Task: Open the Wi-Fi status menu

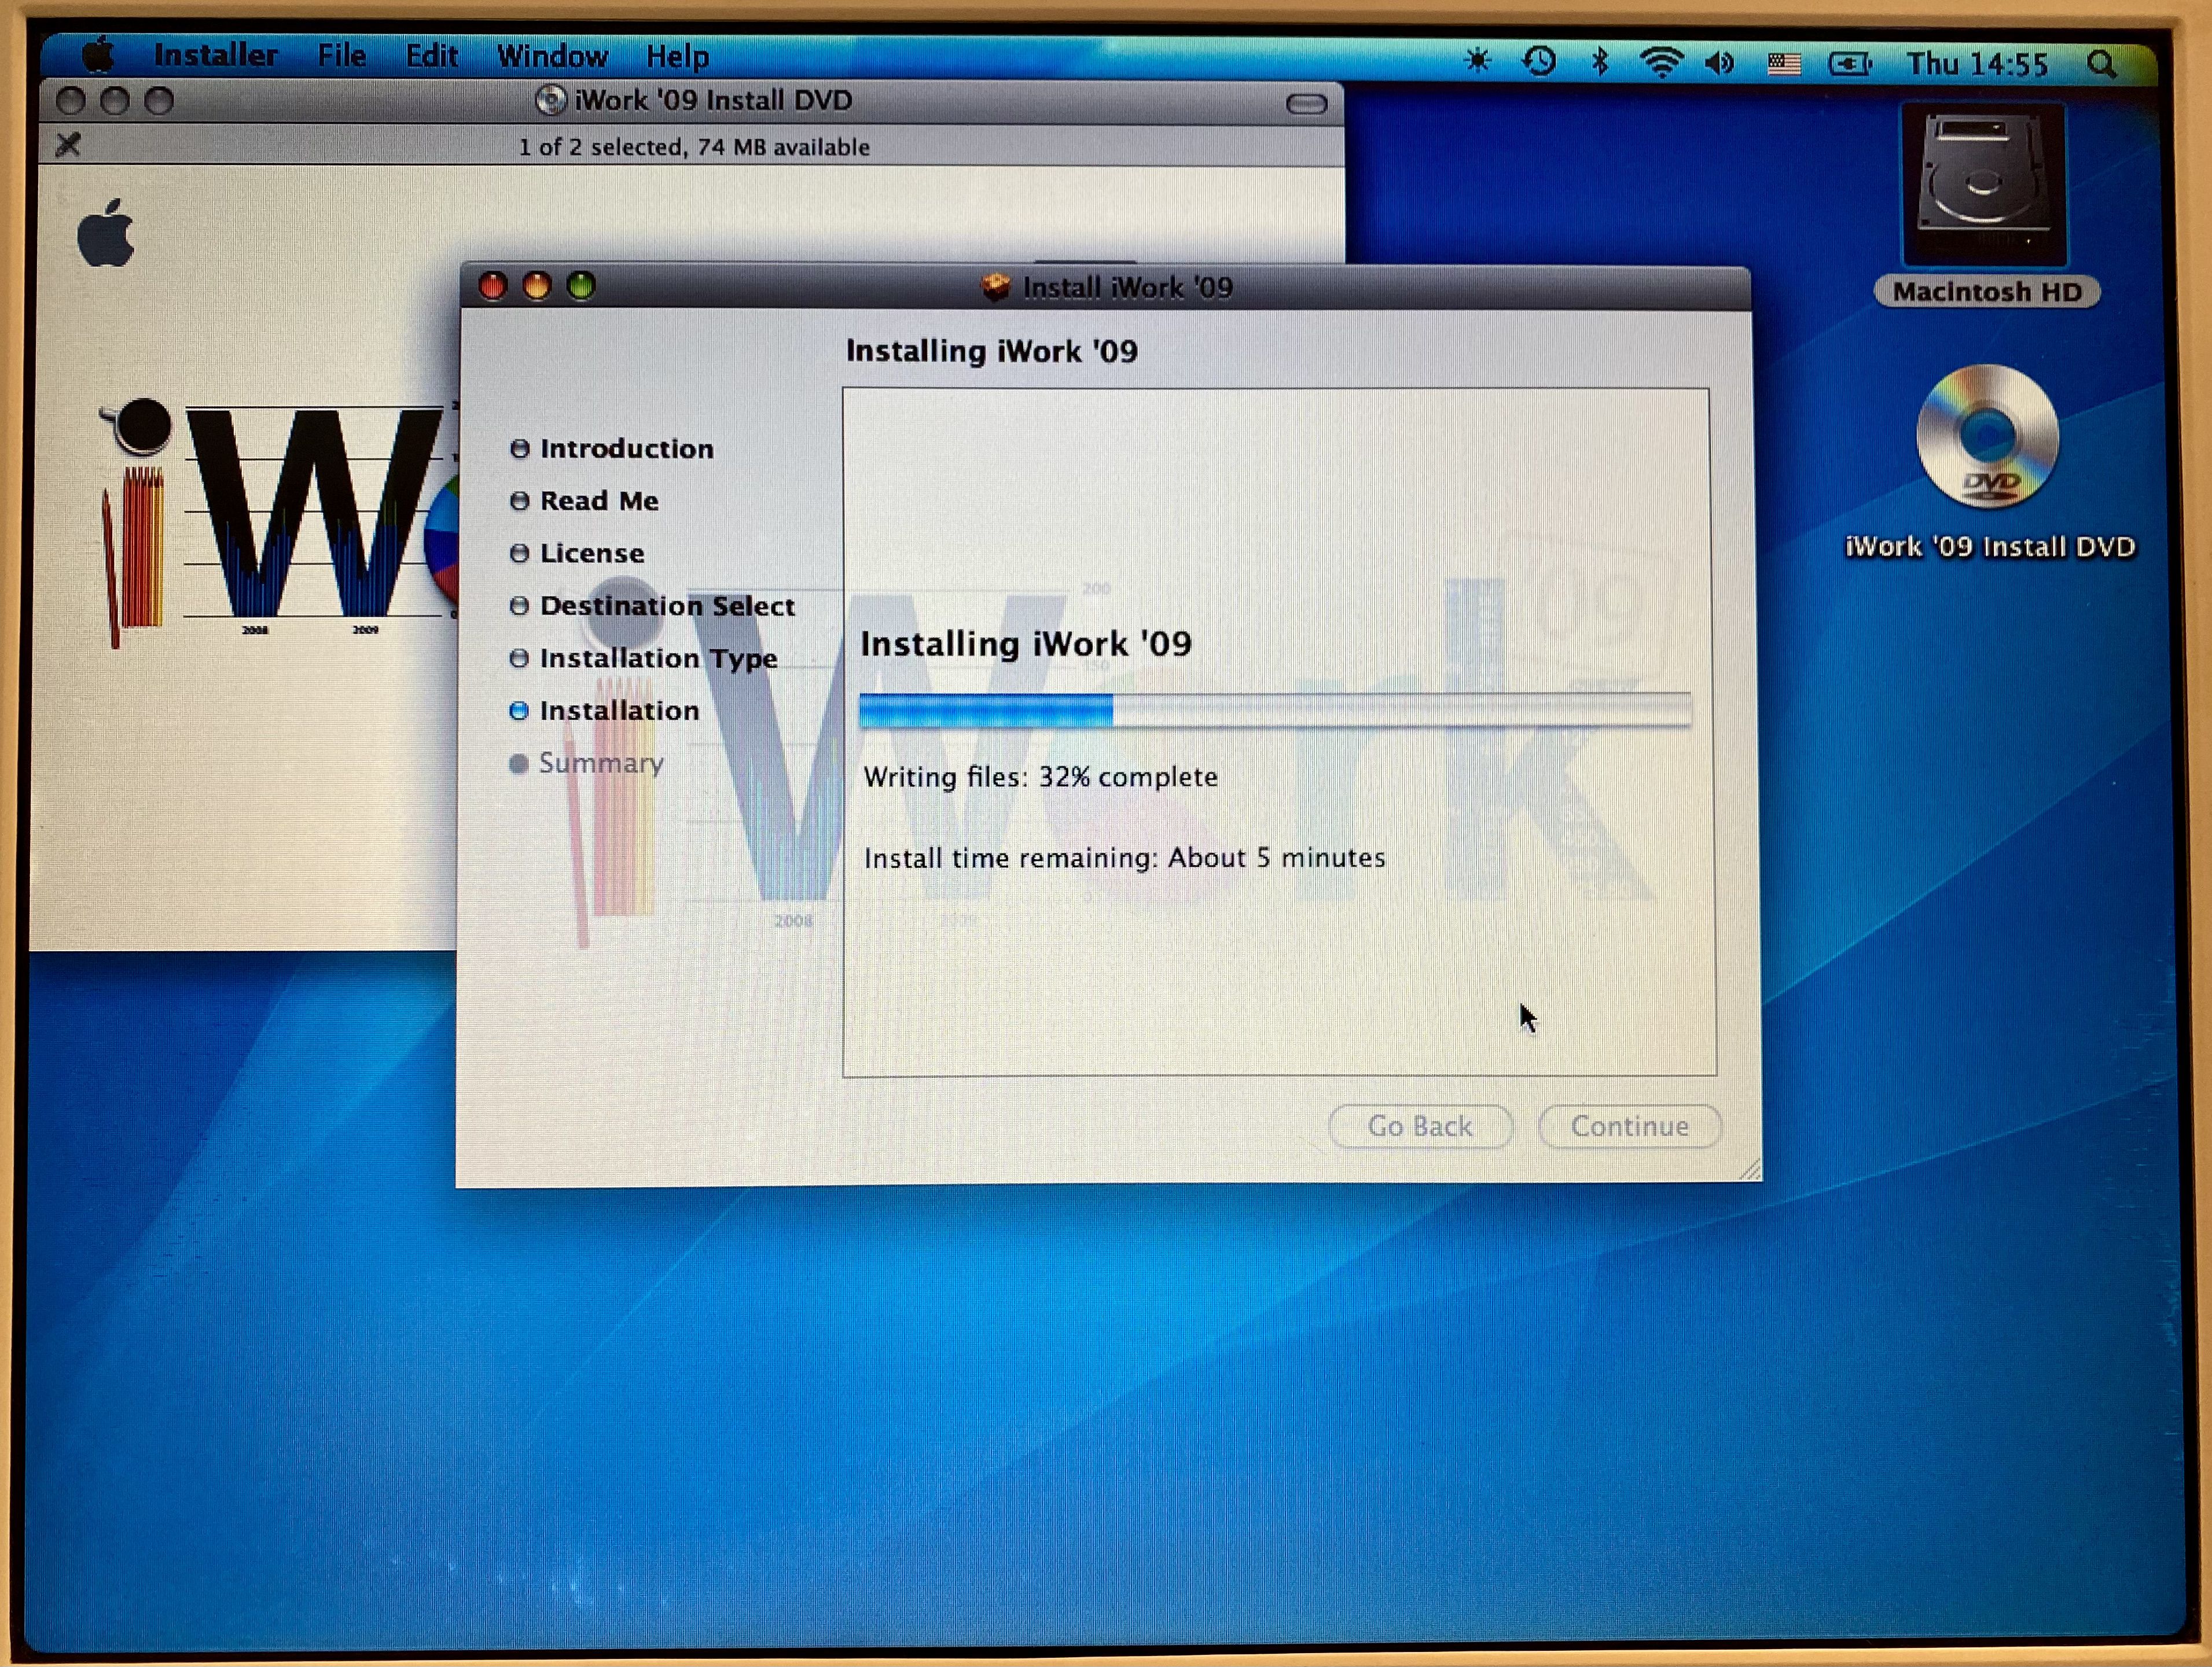Action: click(x=1661, y=63)
